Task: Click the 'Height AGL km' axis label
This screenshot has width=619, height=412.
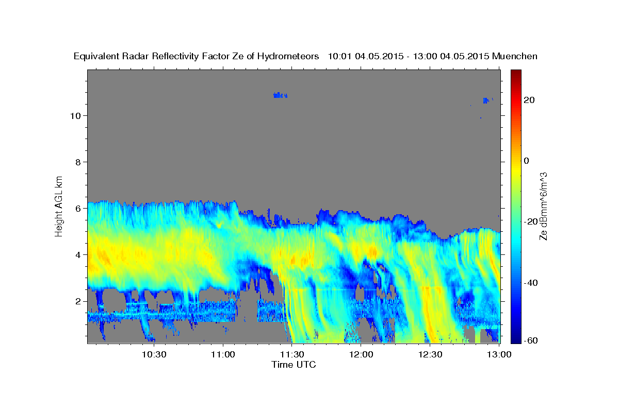Action: pos(59,205)
